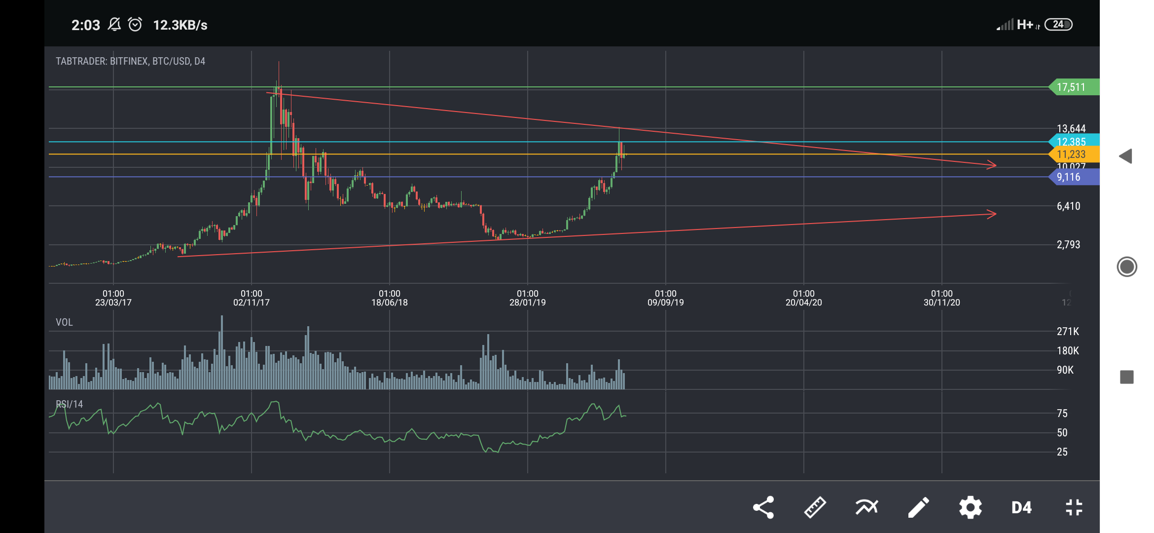Screen dimensions: 1154x533
Task: Open chart settings gear
Action: pos(970,507)
